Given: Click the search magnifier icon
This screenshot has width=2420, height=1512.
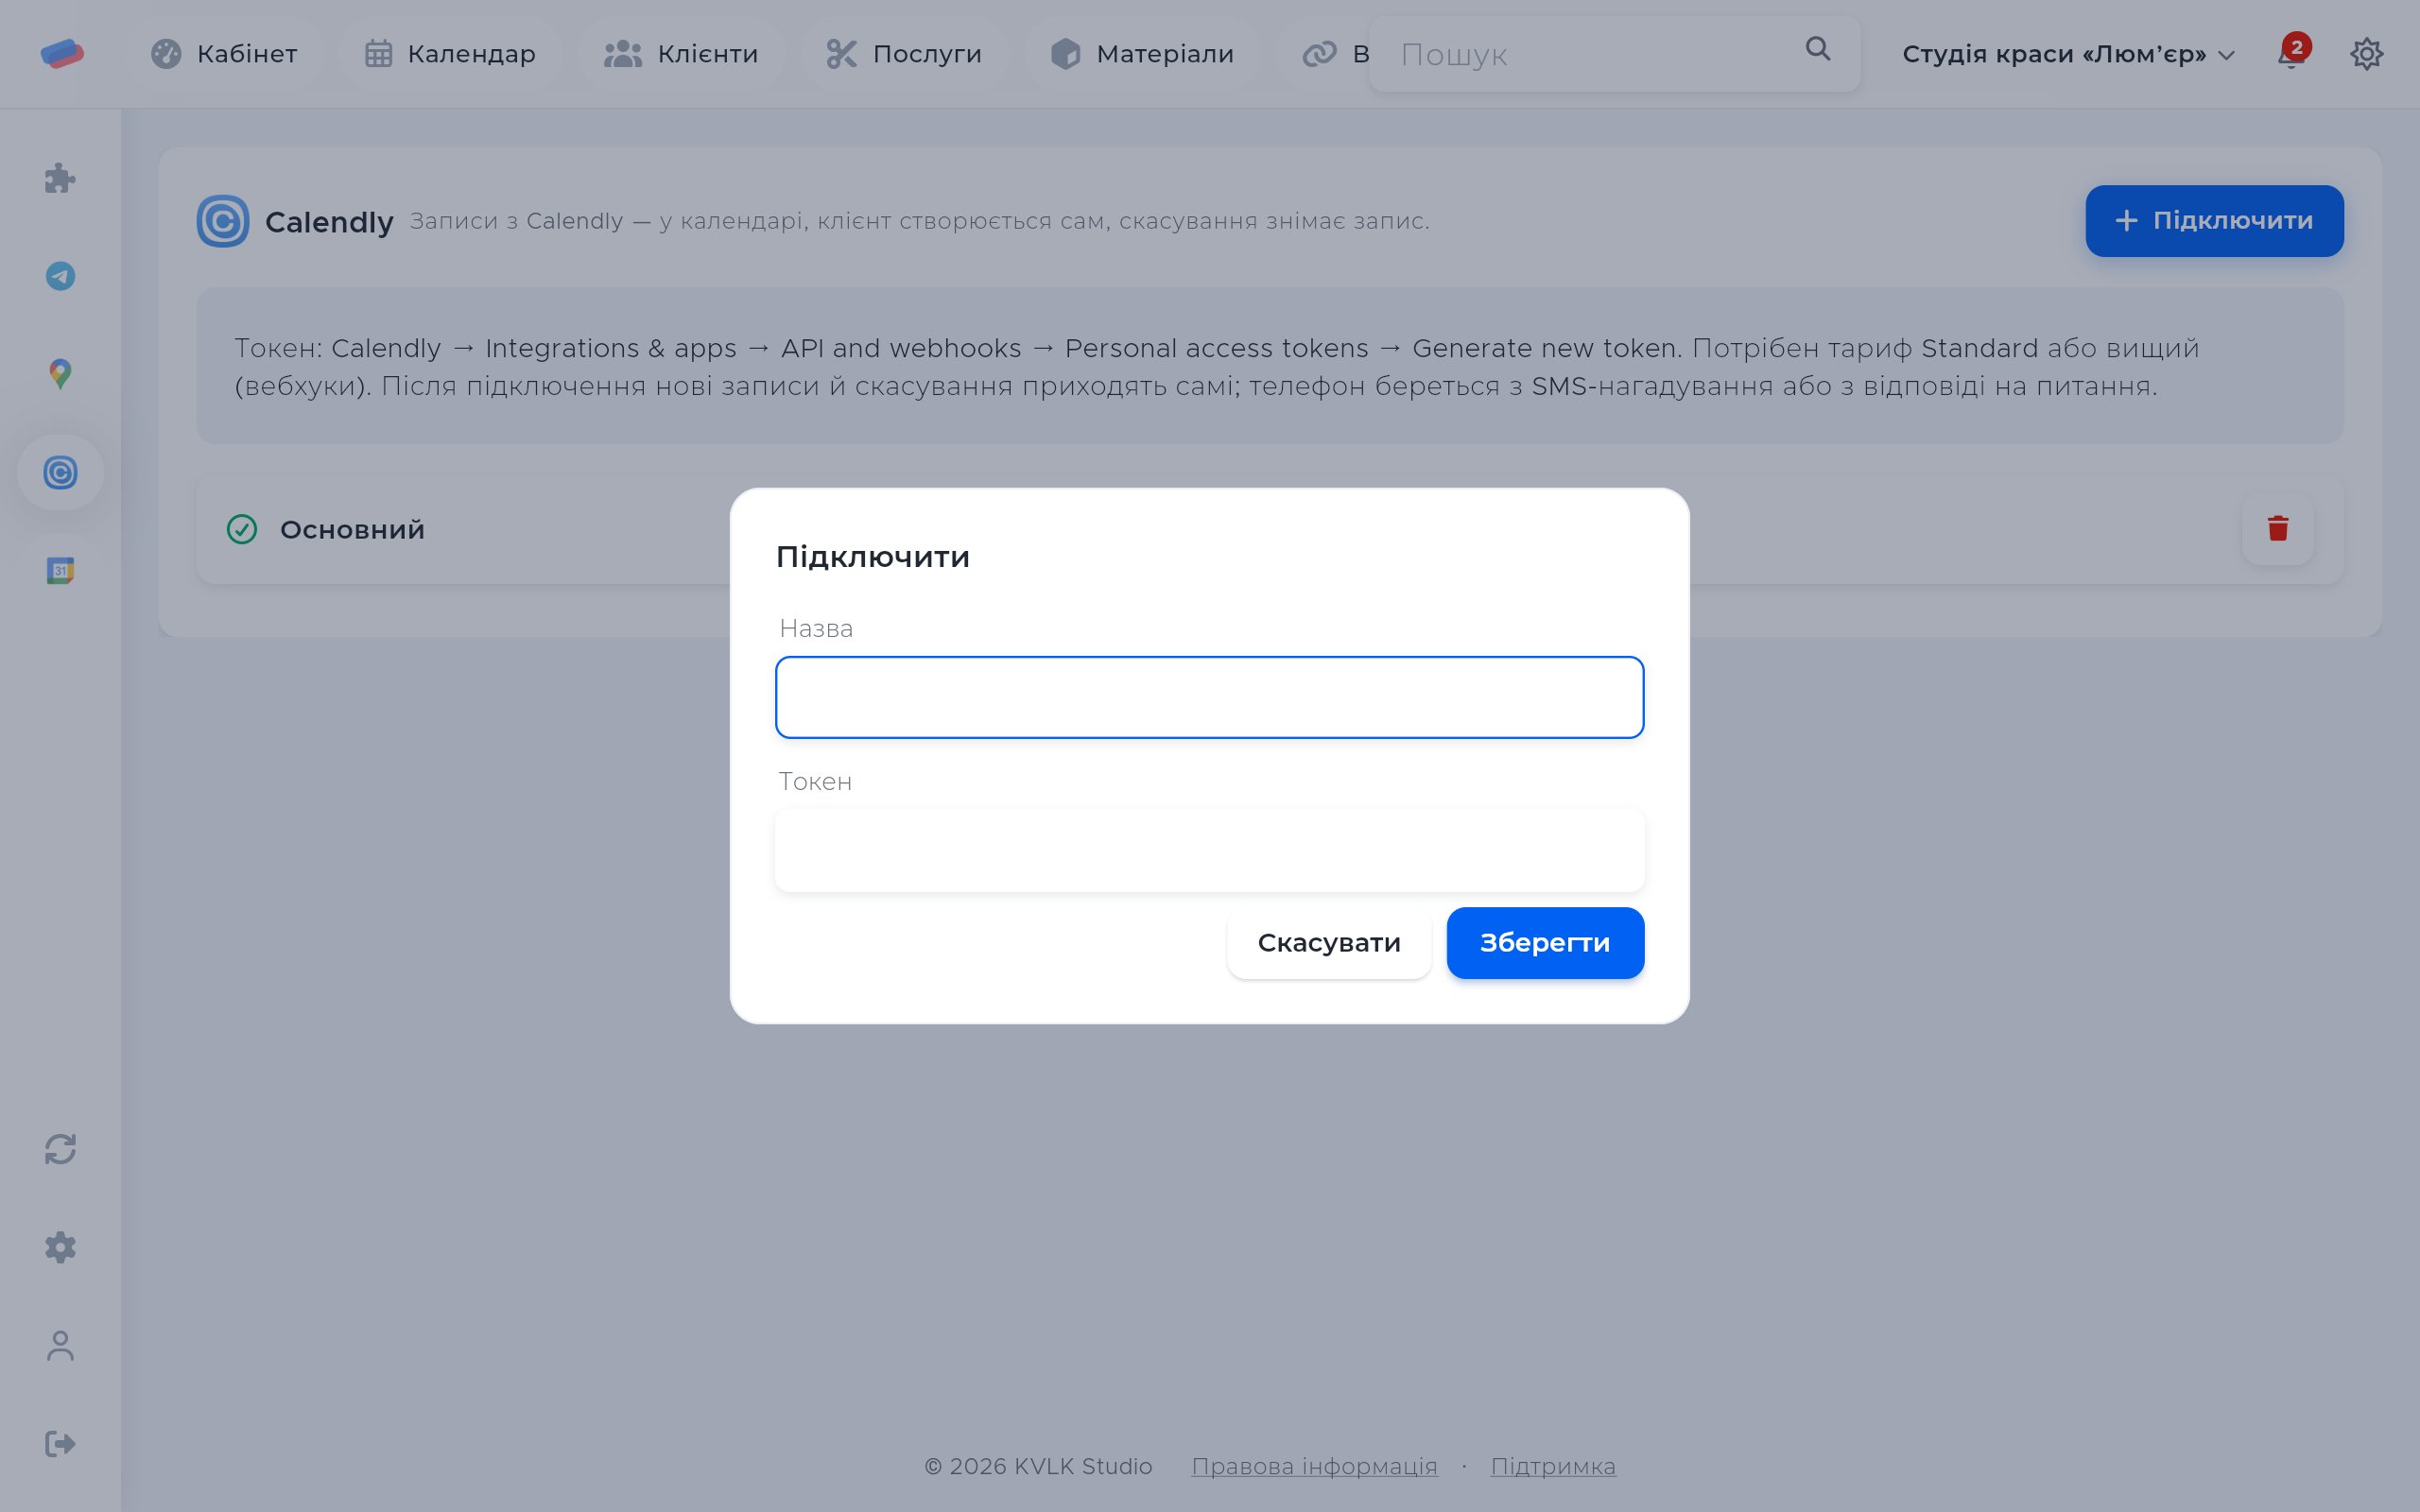Looking at the screenshot, I should [1817, 49].
